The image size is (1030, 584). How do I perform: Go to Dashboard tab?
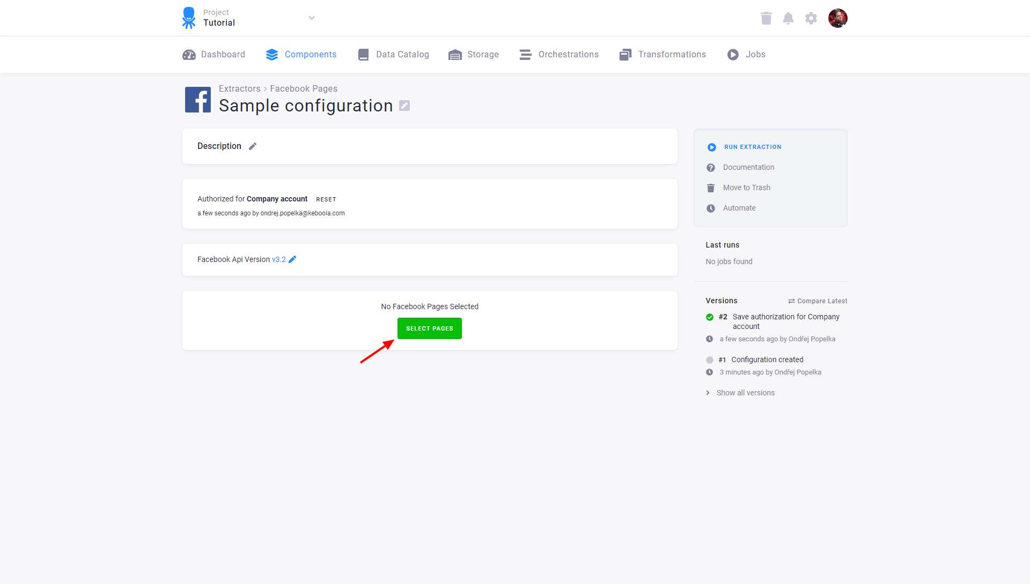[x=214, y=55]
